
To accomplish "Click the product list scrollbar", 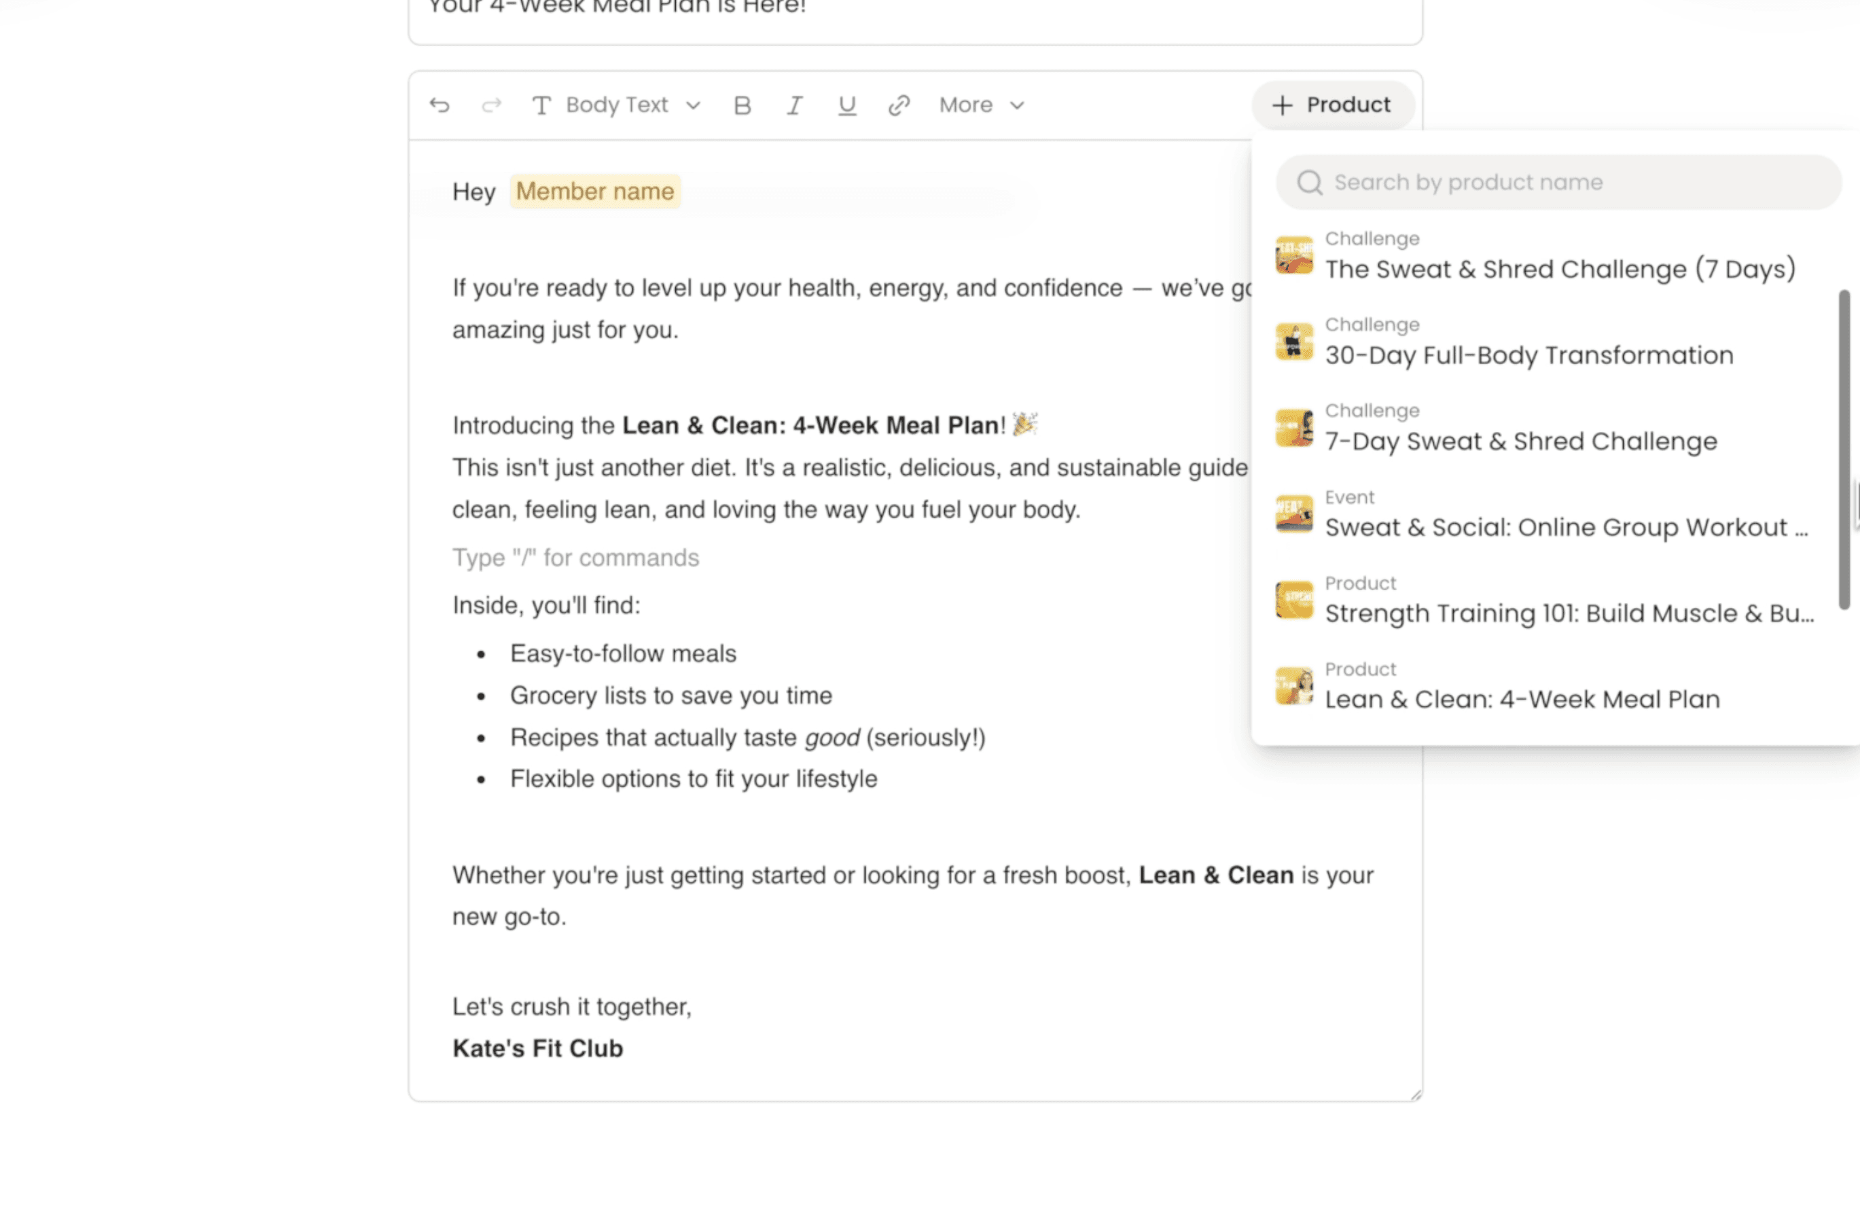I will tap(1844, 449).
